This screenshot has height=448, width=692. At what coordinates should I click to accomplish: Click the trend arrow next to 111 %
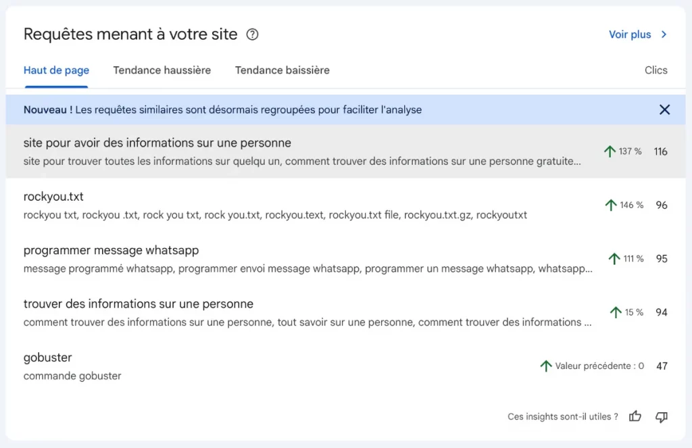[x=613, y=258]
